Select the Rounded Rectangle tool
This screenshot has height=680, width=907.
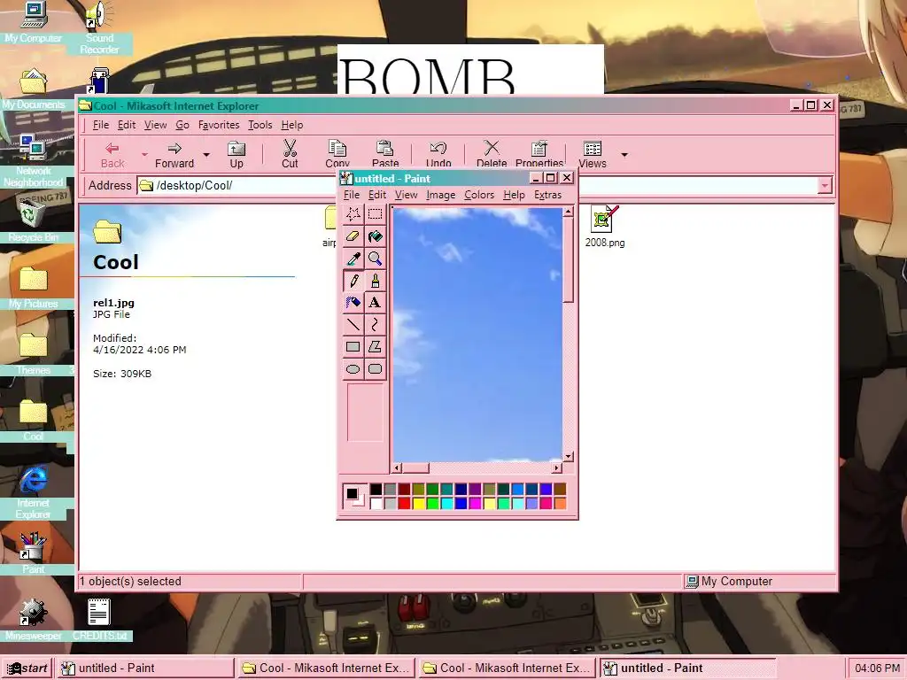(x=375, y=369)
